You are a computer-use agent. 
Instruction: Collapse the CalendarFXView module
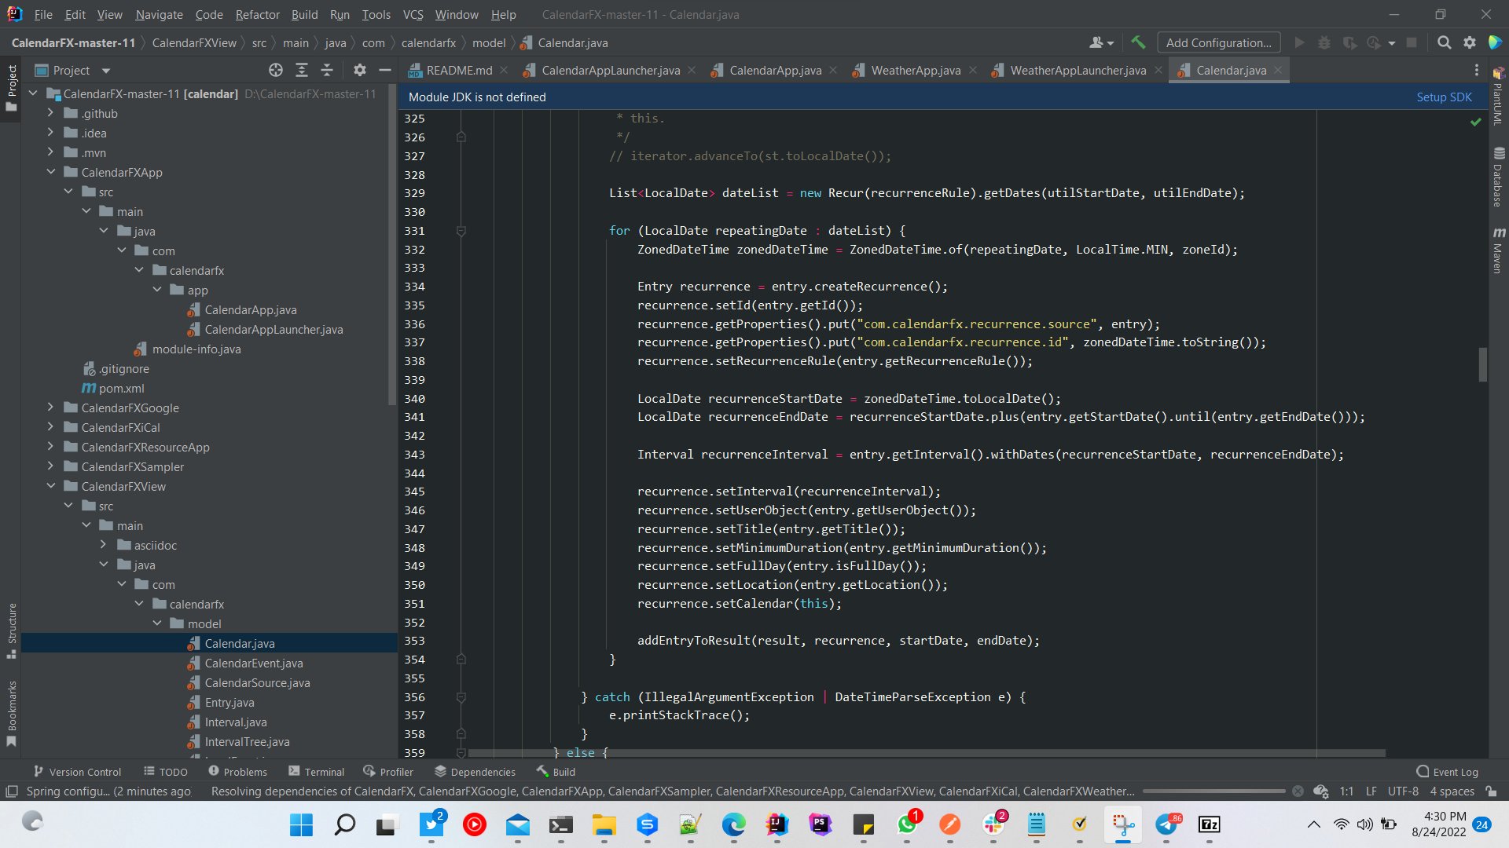click(51, 486)
